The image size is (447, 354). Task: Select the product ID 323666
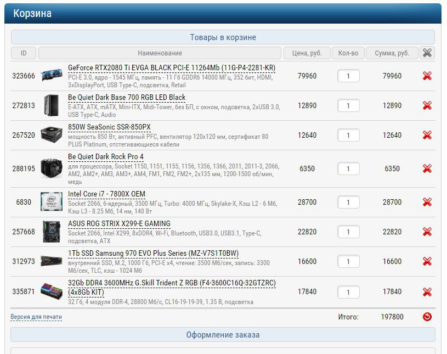24,76
